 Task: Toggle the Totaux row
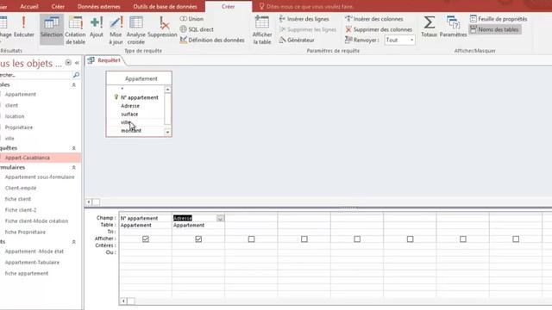coord(429,28)
